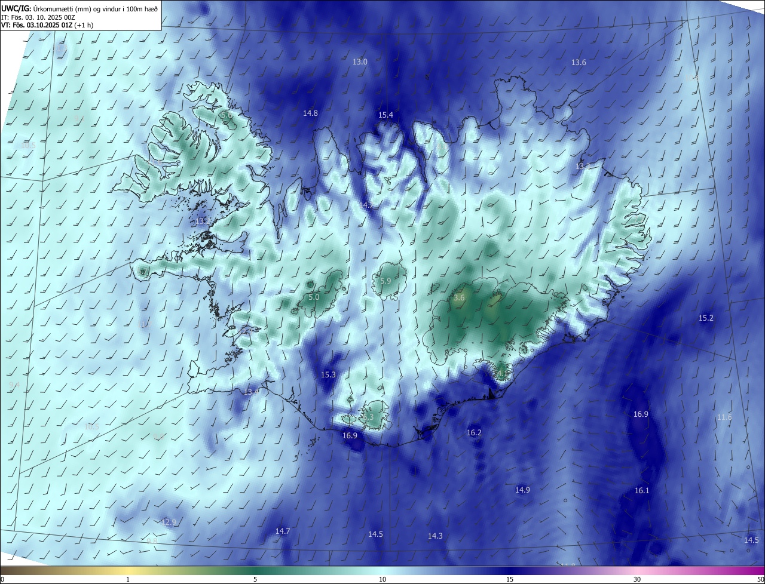The width and height of the screenshot is (765, 584).
Task: Click the 5.0 value label
Action: (x=314, y=297)
